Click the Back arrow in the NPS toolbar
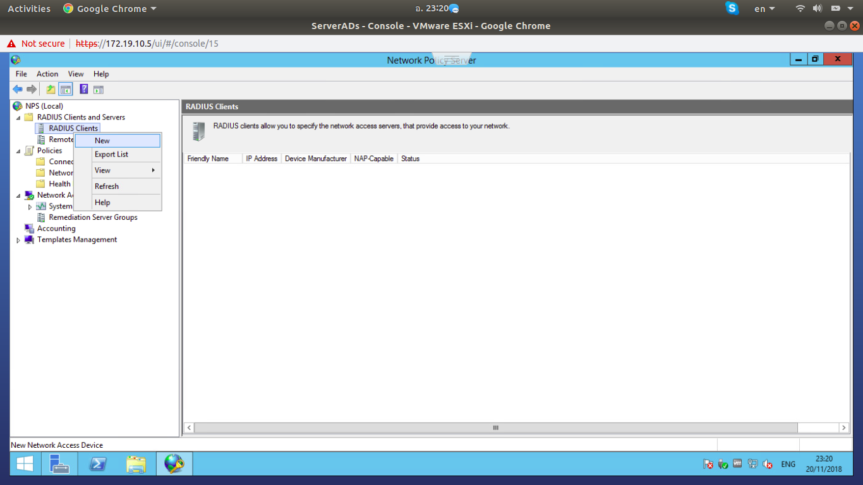 [x=18, y=90]
